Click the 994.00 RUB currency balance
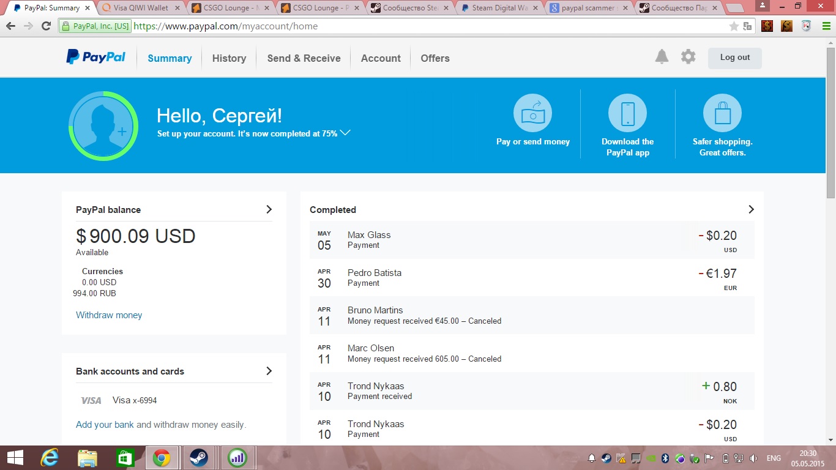This screenshot has height=470, width=836. pyautogui.click(x=94, y=293)
